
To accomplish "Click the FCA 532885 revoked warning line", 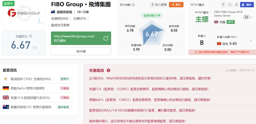I will tap(149, 89).
